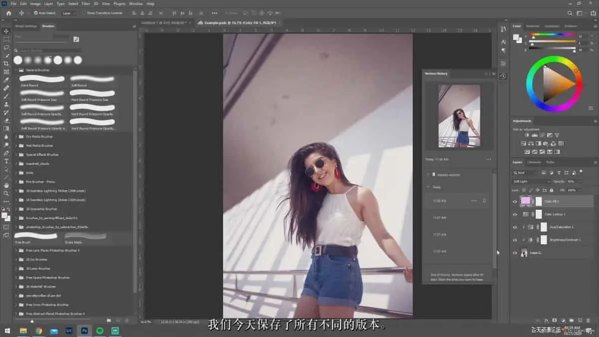Switch to the Brush Settings tab

point(26,26)
